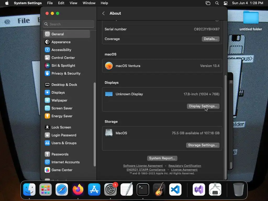The height and width of the screenshot is (201, 268).
Task: Open the Help menu
Action: pyautogui.click(x=104, y=3)
